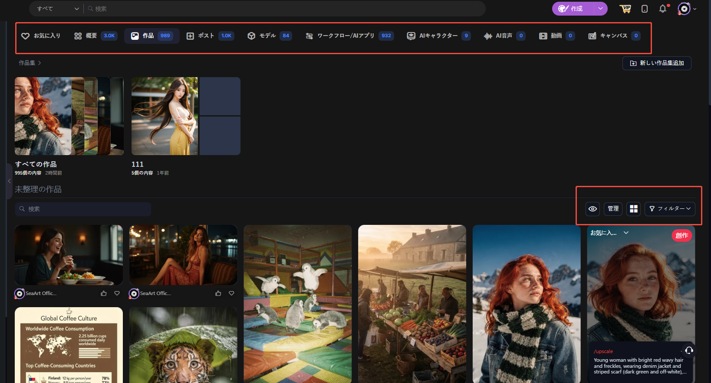Click the headset support icon

click(689, 350)
